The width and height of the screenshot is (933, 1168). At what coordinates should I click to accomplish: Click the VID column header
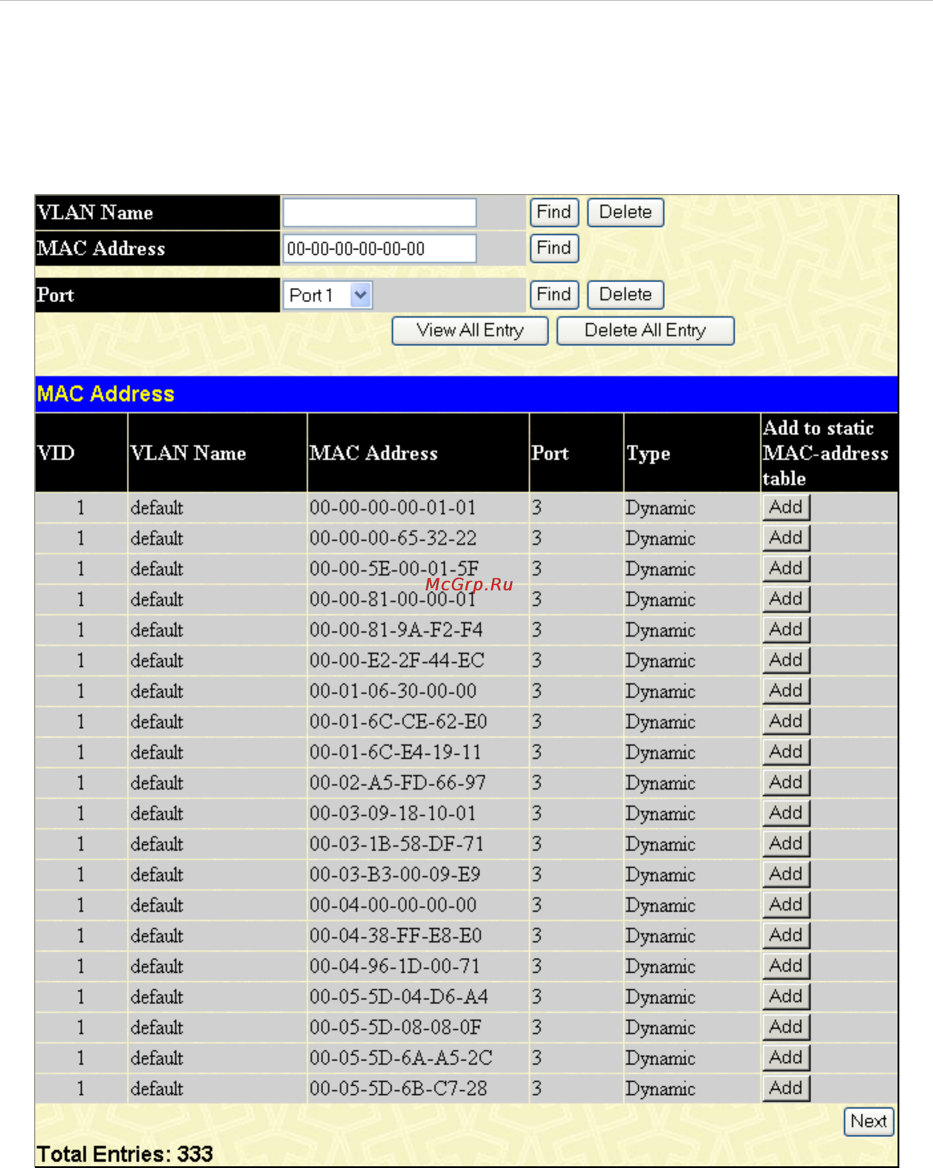(81, 453)
